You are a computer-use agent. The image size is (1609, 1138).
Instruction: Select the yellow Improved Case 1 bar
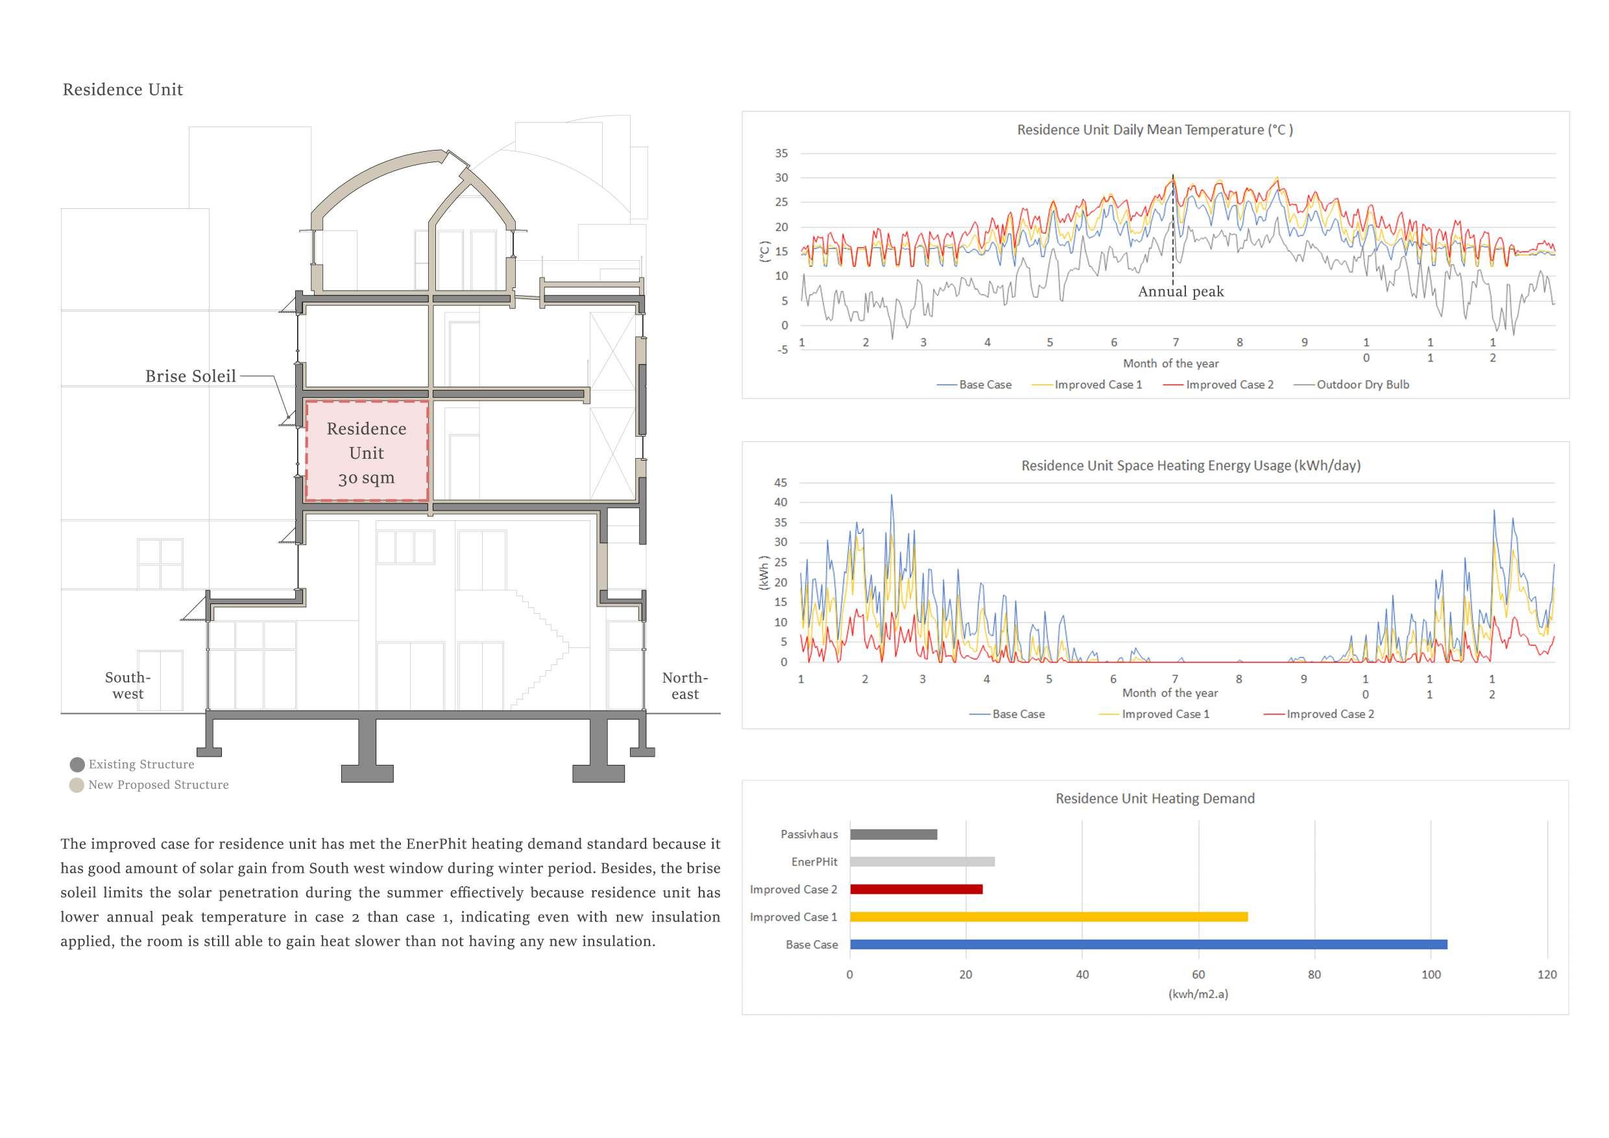click(x=1048, y=917)
